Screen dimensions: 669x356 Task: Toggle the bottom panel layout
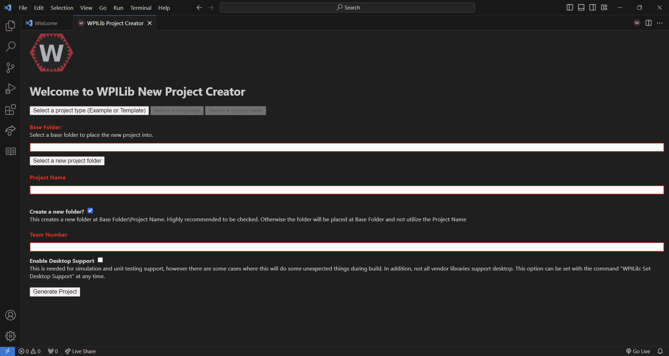click(581, 7)
